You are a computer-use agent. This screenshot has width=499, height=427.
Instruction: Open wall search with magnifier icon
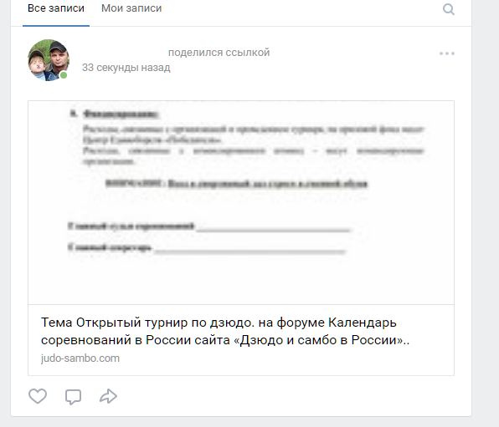click(449, 9)
